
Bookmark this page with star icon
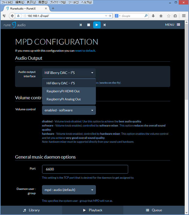coord(169,16)
